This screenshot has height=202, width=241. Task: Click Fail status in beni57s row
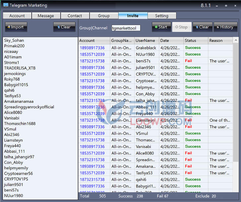[189, 61]
